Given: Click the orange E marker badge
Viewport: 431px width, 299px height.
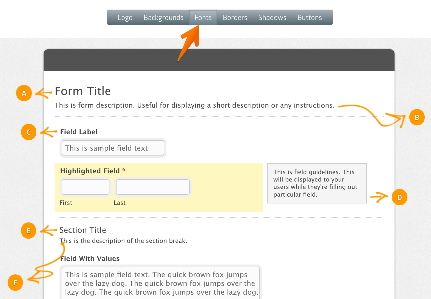Looking at the screenshot, I should (29, 231).
